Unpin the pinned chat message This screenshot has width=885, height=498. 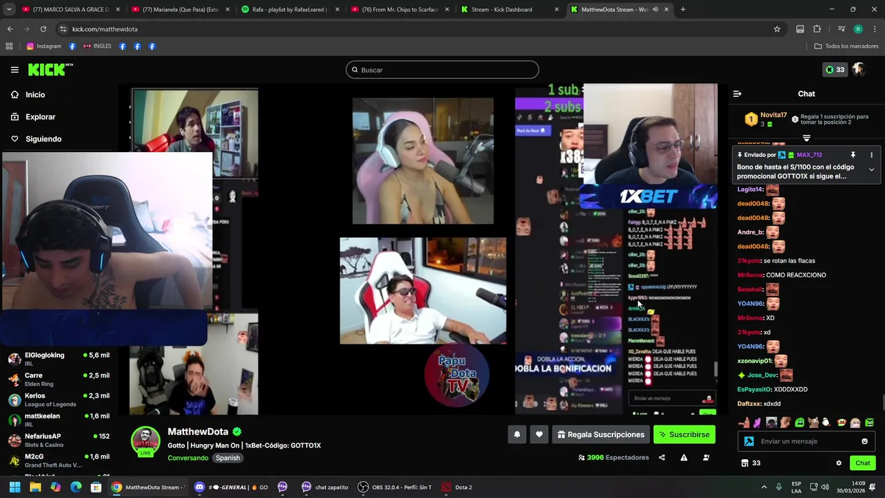pyautogui.click(x=853, y=155)
